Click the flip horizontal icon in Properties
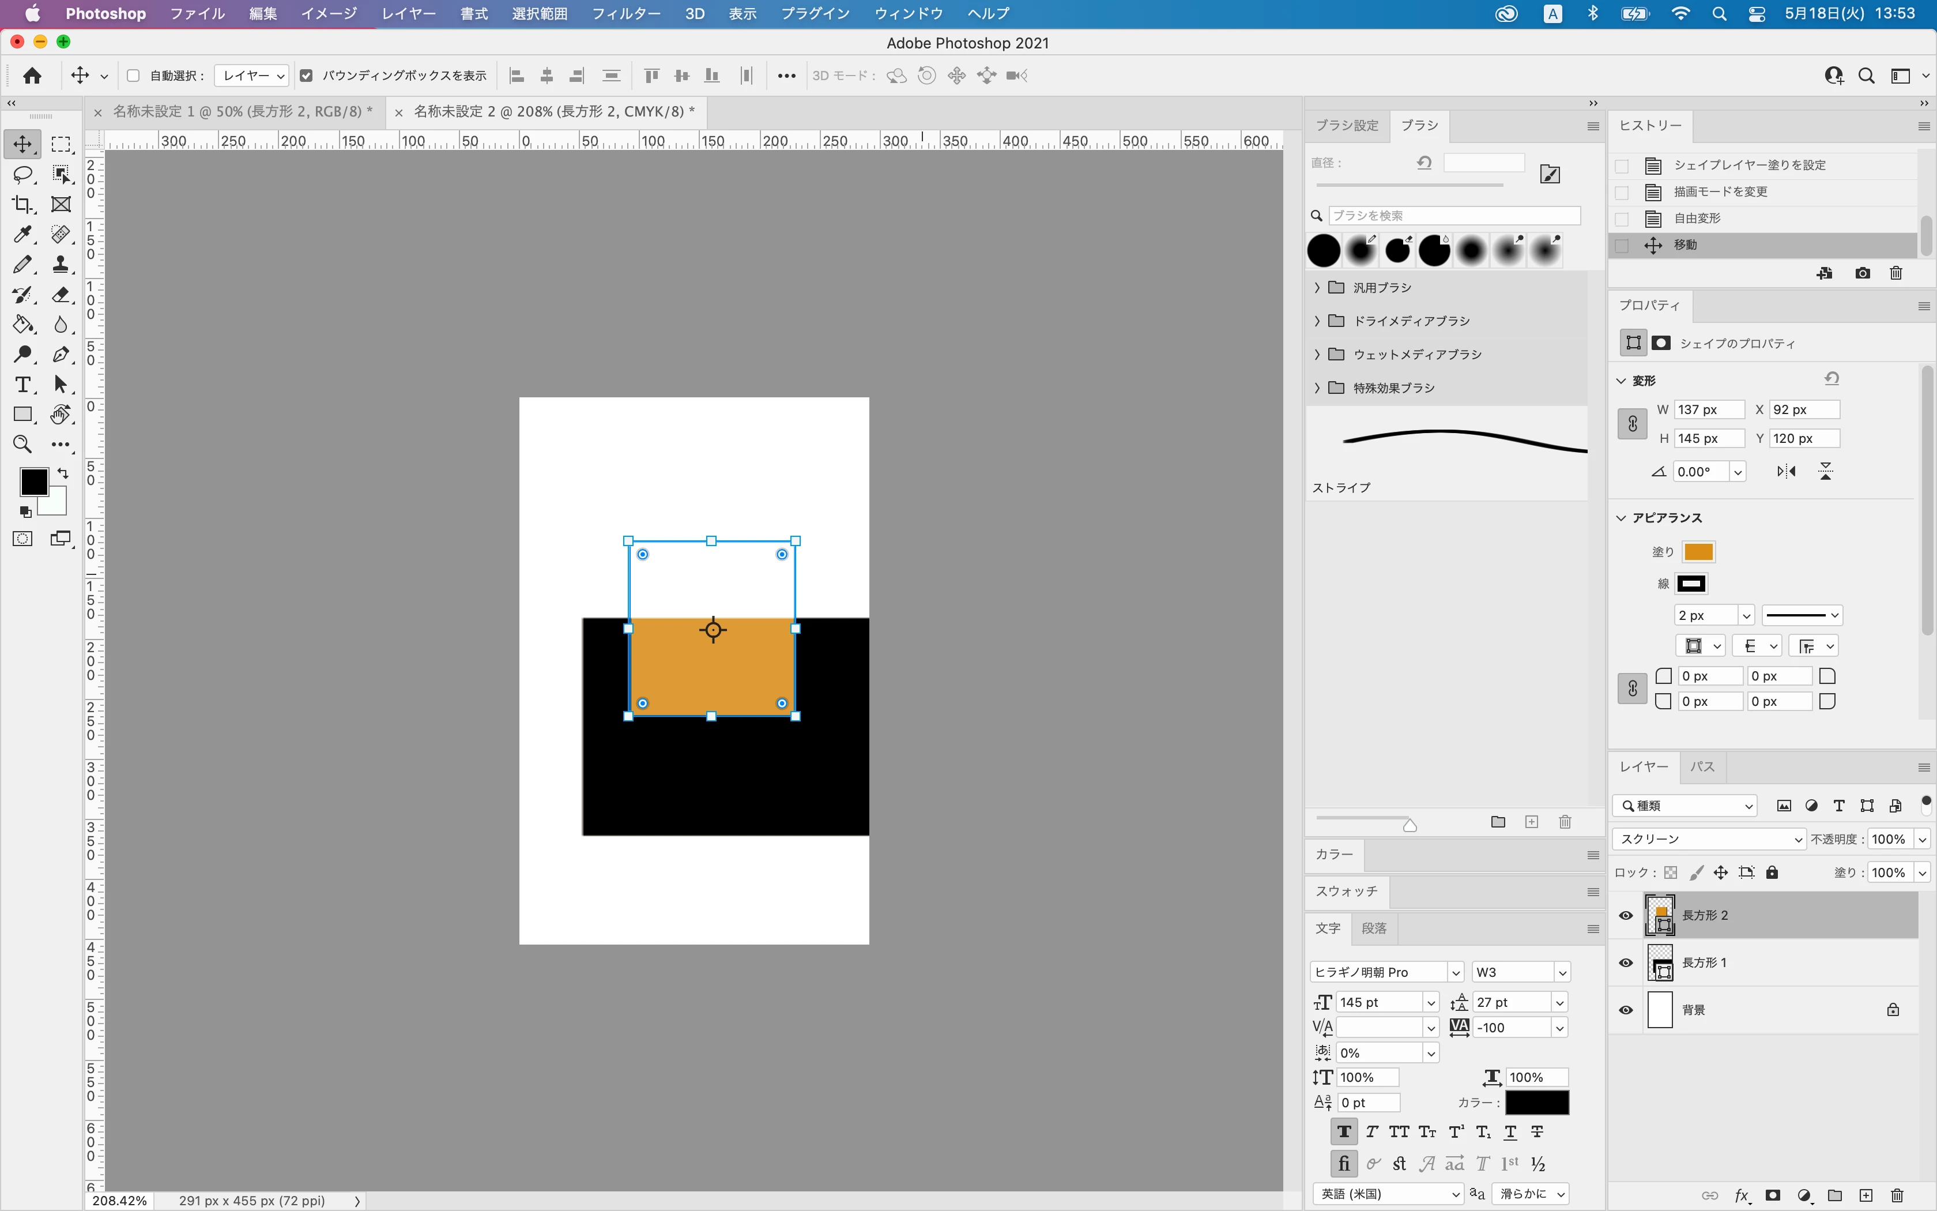The image size is (1937, 1211). click(x=1786, y=472)
